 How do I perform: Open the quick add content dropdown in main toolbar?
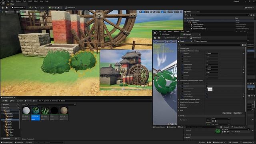coord(31,8)
